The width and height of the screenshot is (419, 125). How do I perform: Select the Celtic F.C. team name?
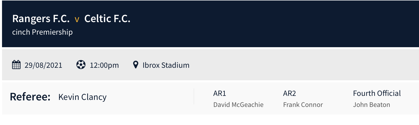click(x=107, y=19)
